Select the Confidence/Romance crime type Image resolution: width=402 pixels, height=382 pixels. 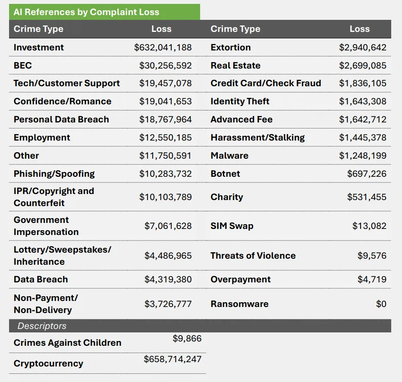pos(63,101)
